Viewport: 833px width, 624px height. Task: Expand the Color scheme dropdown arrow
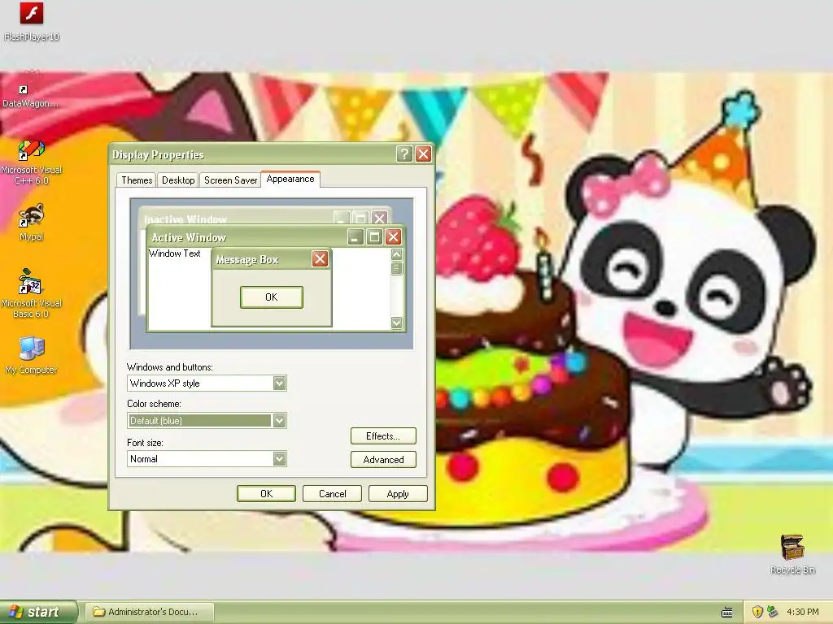tap(280, 421)
